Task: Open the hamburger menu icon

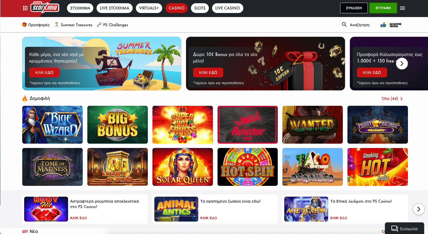Action: coord(403,8)
